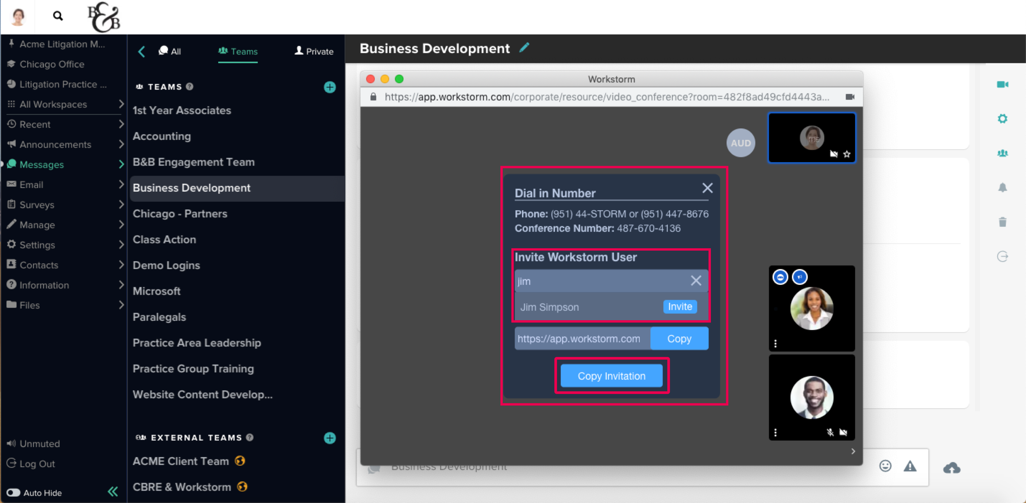
Task: Select the Chicago Office workspace
Action: (x=52, y=64)
